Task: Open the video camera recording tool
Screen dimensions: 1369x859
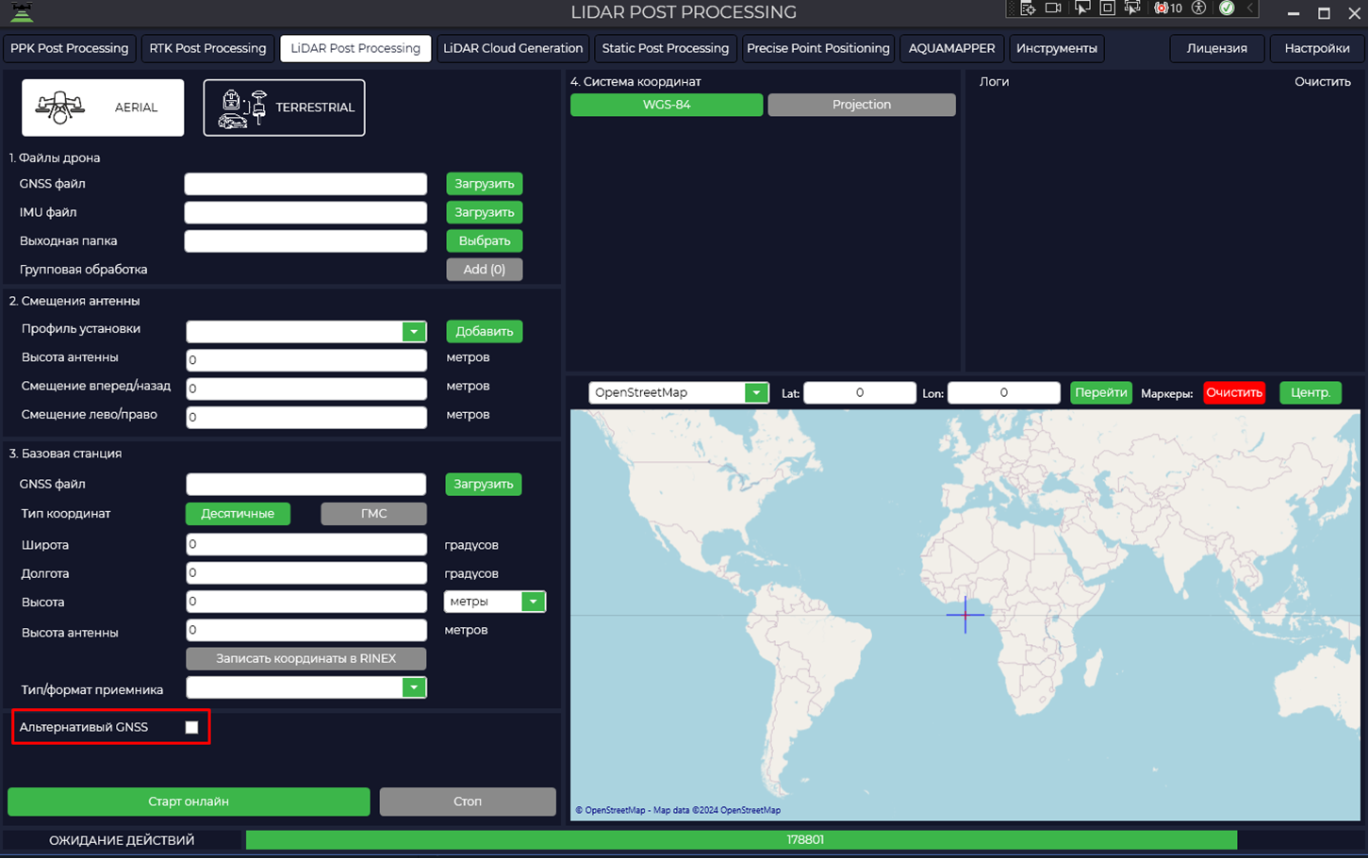Action: click(1053, 8)
